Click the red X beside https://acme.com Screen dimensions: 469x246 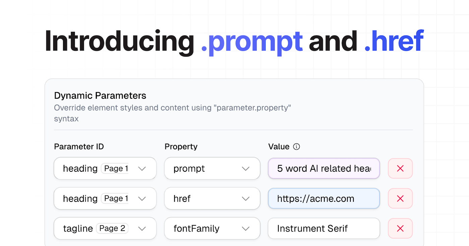point(400,198)
